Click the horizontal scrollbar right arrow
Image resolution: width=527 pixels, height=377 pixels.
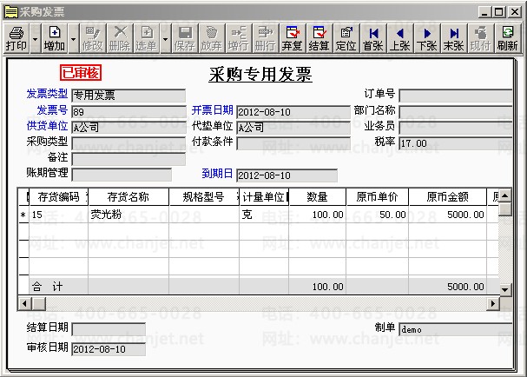pyautogui.click(x=493, y=303)
